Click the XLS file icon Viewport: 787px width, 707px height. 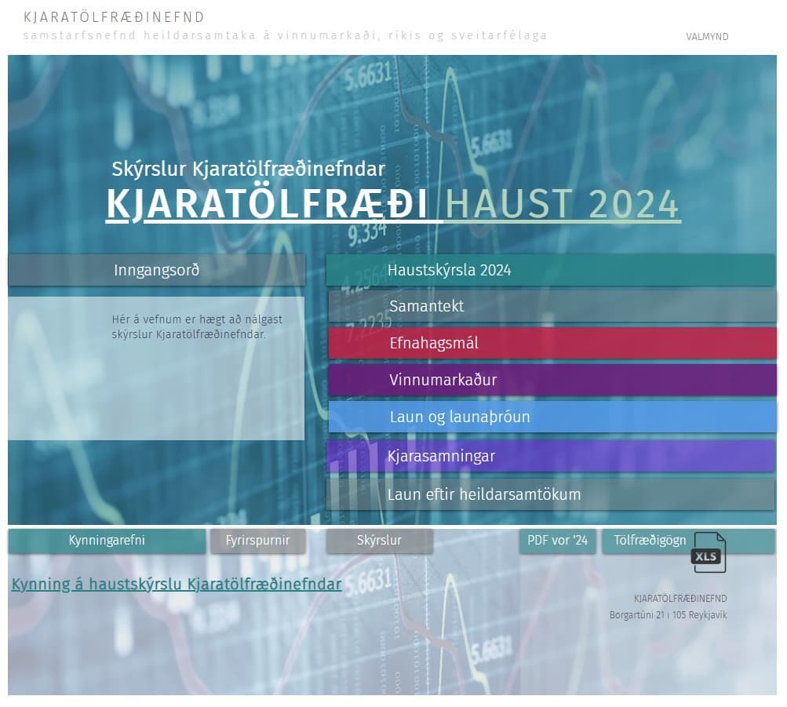coord(709,552)
